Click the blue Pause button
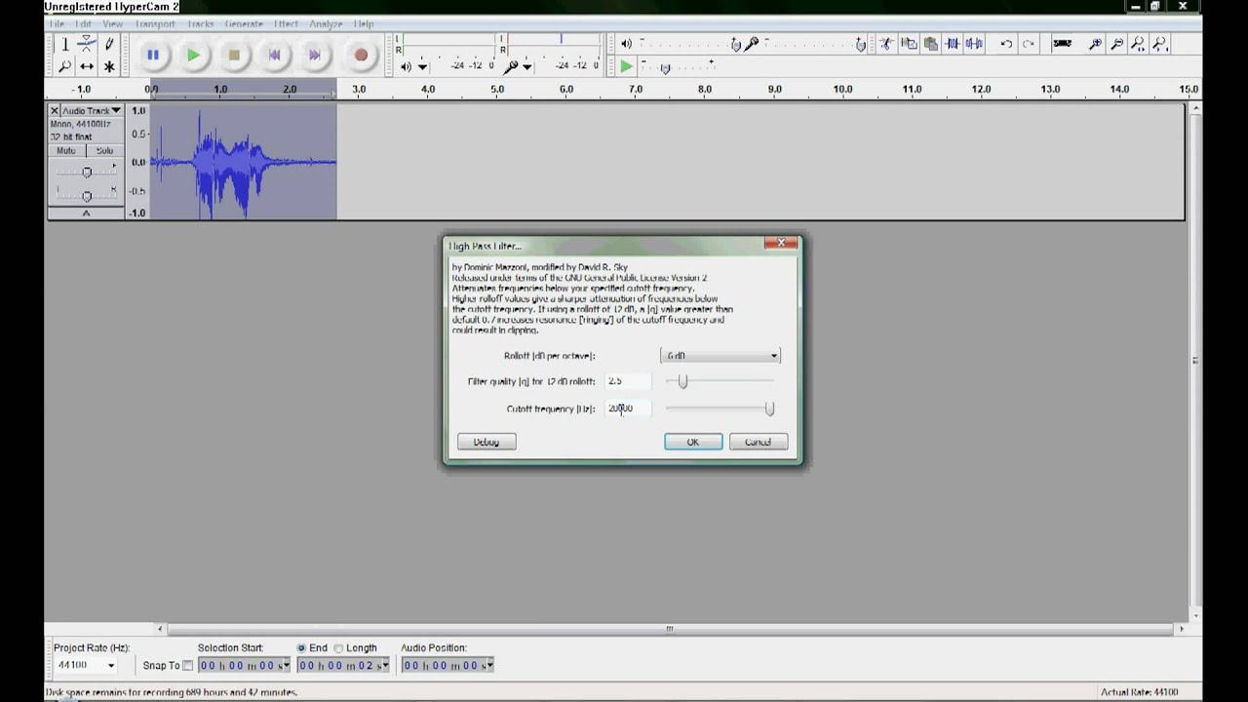 (x=153, y=56)
